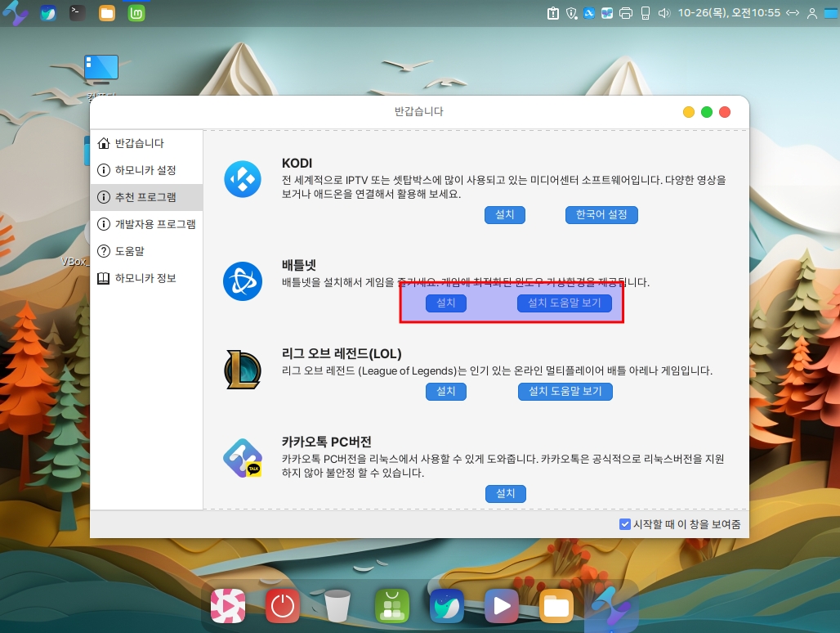The image size is (840, 633).
Task: Toggle the 시작할 때 이 창을 보여줌 checkbox
Action: pos(624,524)
